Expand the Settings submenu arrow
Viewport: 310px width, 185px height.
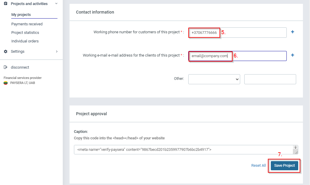[x=57, y=52]
